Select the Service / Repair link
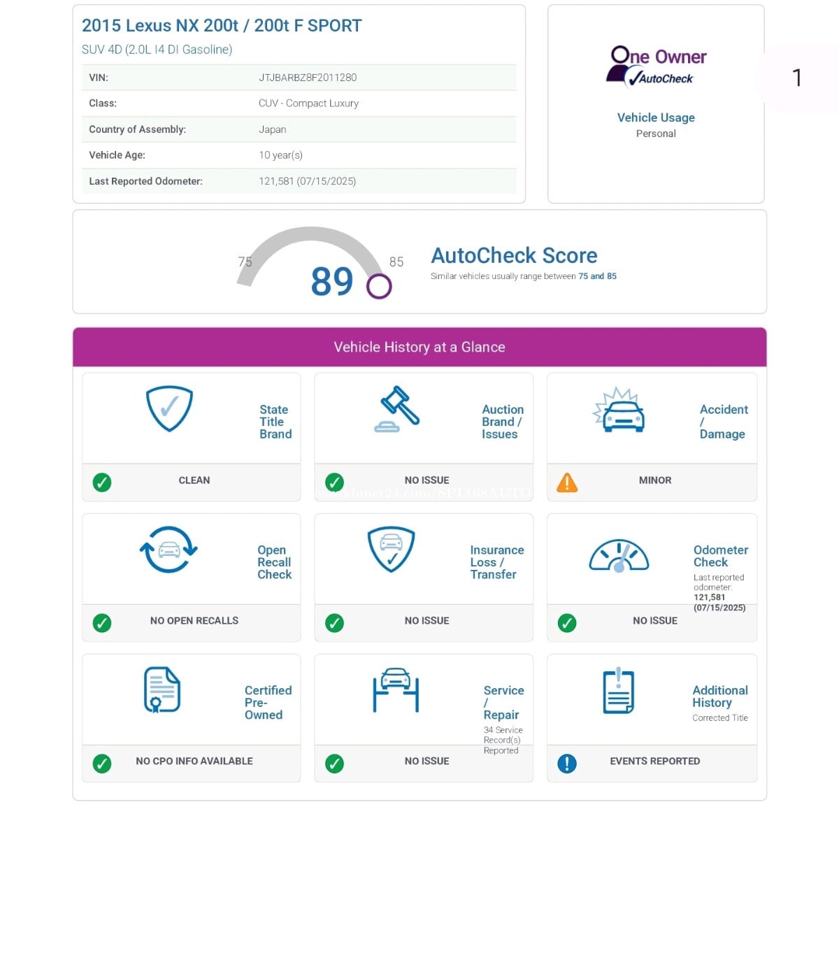 point(503,702)
